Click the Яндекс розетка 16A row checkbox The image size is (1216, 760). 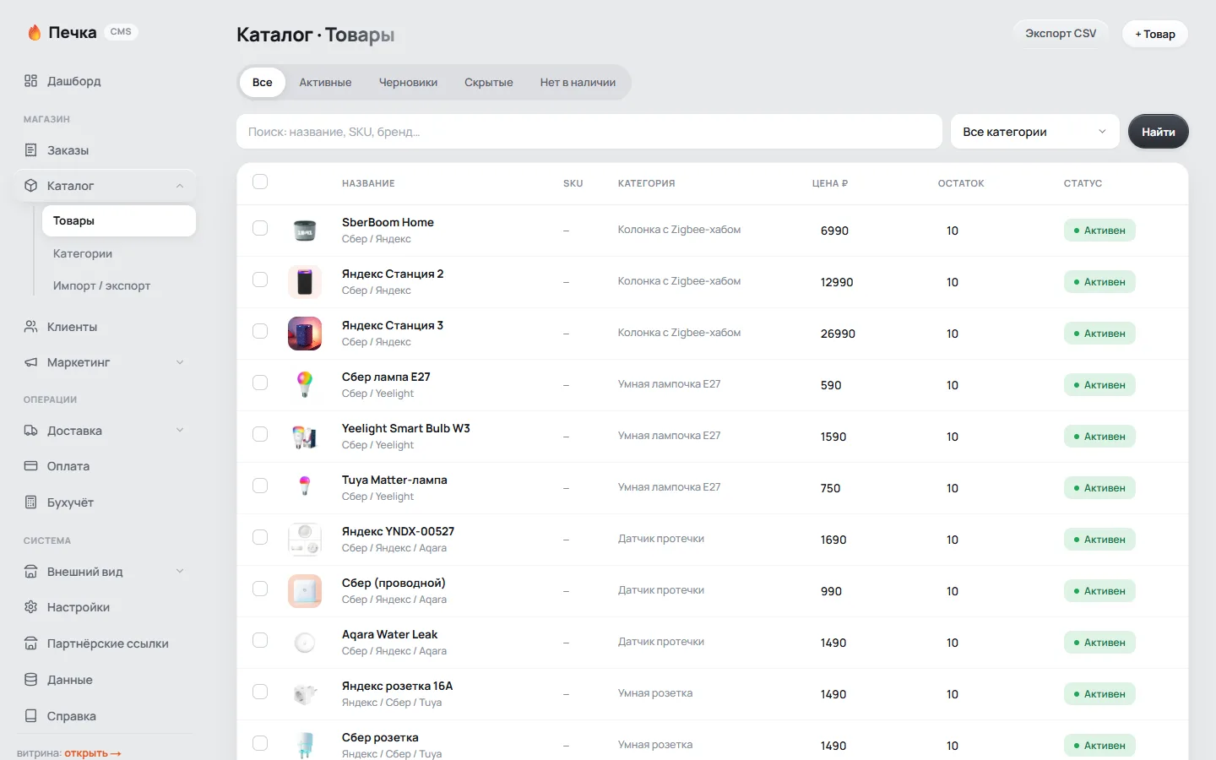pyautogui.click(x=260, y=692)
